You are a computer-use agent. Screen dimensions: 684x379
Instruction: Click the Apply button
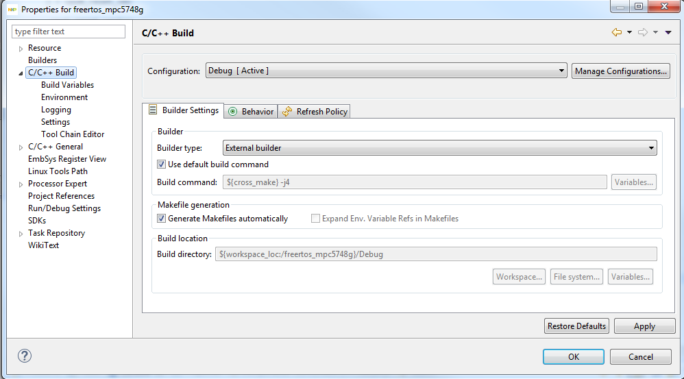(644, 326)
